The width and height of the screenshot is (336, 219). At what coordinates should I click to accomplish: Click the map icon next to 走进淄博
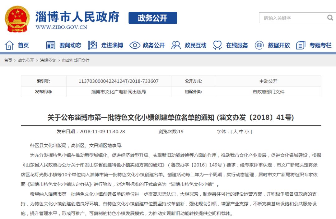tap(92, 45)
